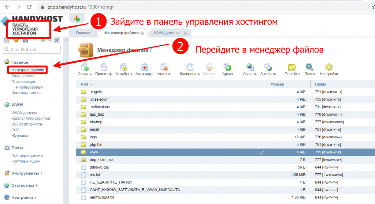
Task: Click the warning notification icon
Action: (x=77, y=18)
